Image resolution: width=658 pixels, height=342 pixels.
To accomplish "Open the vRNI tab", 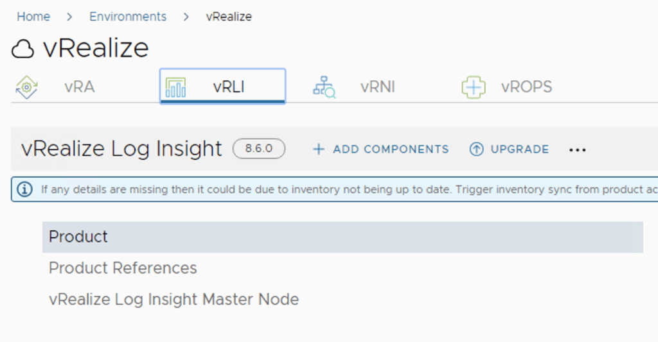I will 377,87.
